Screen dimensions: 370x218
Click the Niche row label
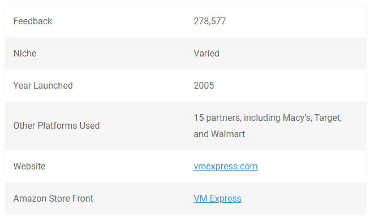click(25, 53)
